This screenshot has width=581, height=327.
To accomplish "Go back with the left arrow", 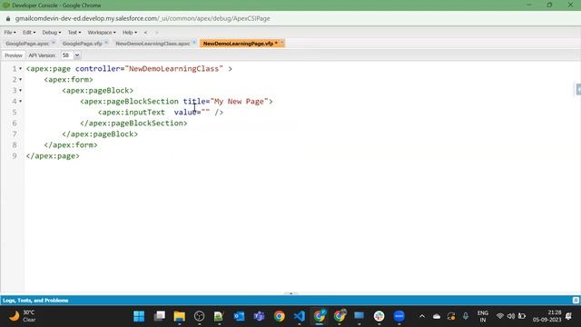I will (145, 33).
